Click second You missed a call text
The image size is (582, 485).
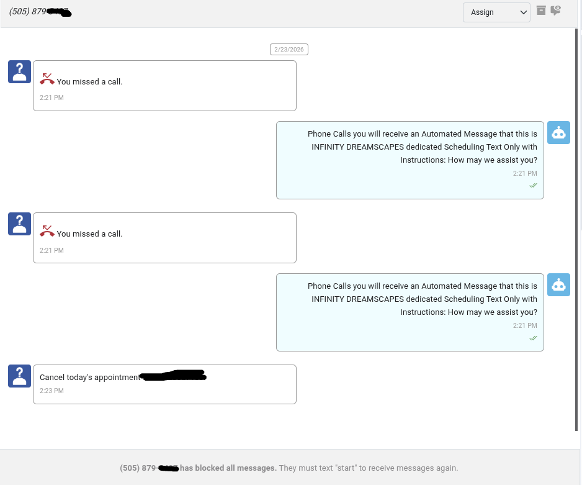[89, 234]
